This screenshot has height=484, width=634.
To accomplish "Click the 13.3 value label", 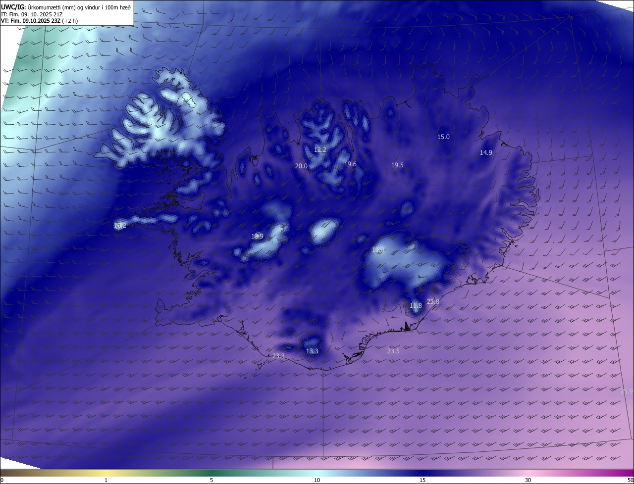I will coord(312,351).
